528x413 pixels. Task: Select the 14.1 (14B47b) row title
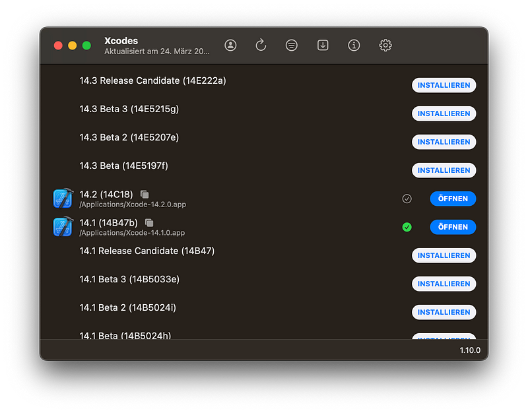coord(108,222)
